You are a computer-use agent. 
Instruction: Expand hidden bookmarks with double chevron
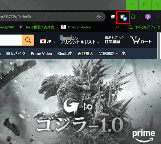118,27
